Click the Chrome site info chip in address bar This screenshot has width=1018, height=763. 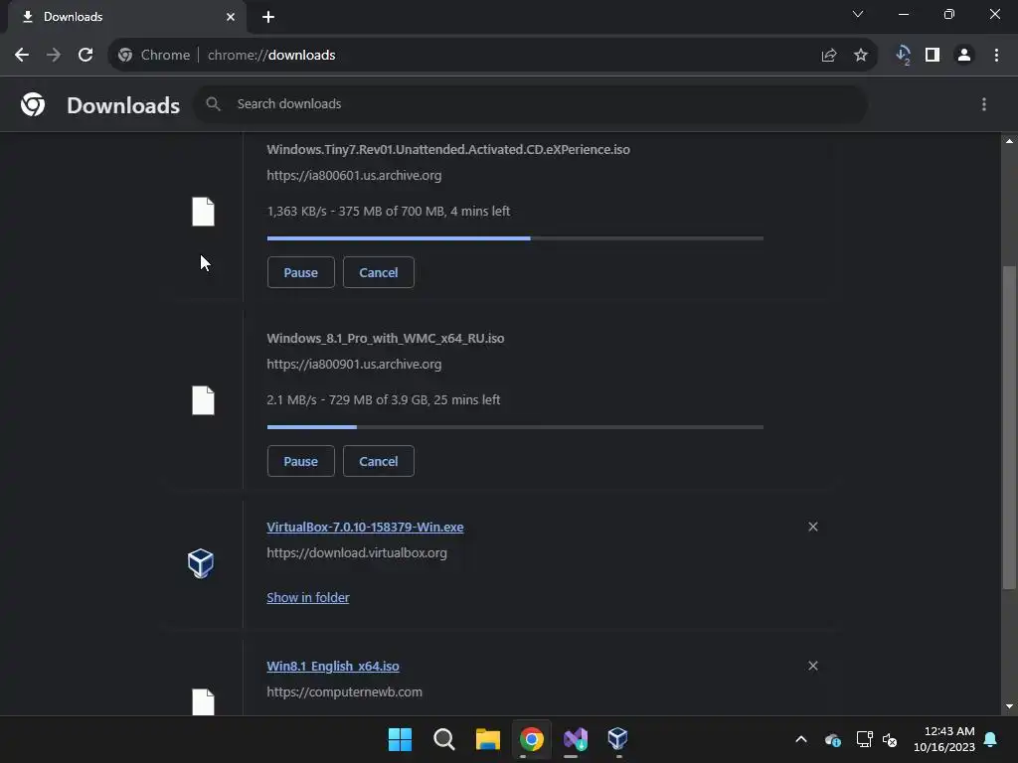click(154, 56)
